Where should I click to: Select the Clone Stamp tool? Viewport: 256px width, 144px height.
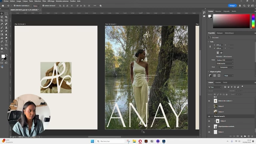coord(6,28)
